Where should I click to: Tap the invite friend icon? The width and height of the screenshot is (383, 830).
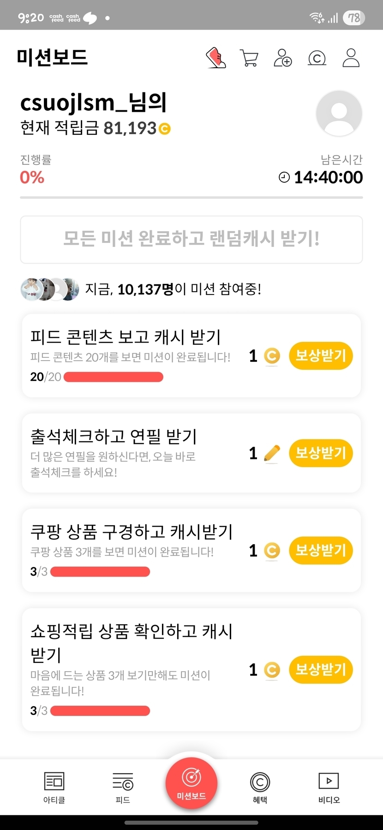282,58
